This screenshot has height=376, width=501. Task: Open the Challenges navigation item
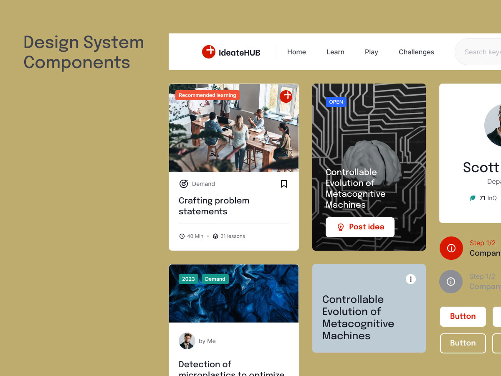416,52
